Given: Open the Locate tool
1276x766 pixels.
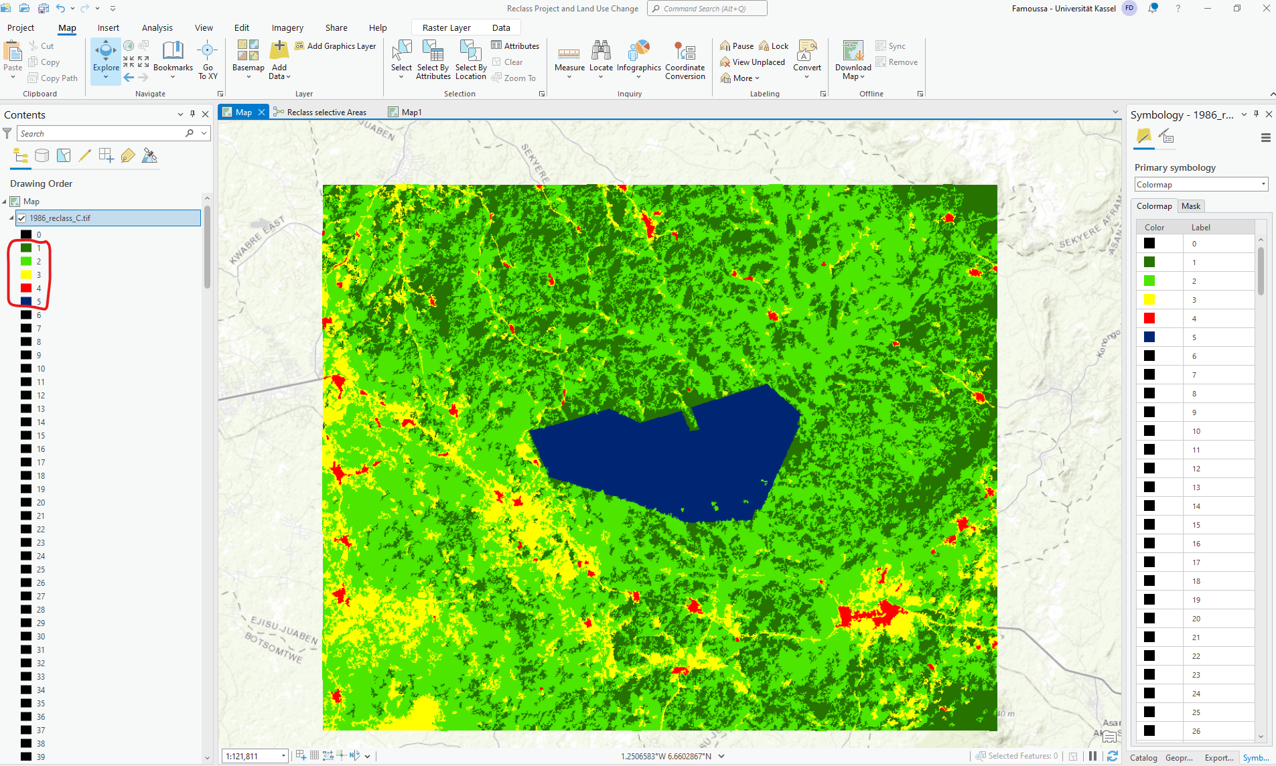Looking at the screenshot, I should (x=601, y=59).
